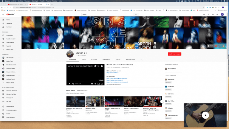Click the red ISCRIVITI subscribe button

(x=174, y=54)
